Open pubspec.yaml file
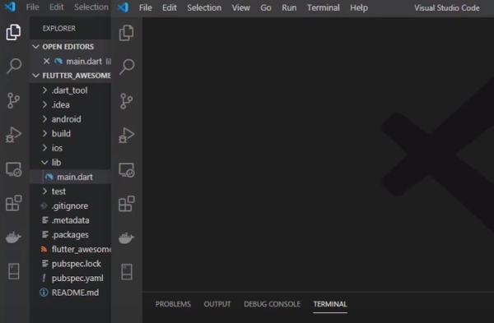Viewport: 494px width, 323px height. tap(71, 278)
